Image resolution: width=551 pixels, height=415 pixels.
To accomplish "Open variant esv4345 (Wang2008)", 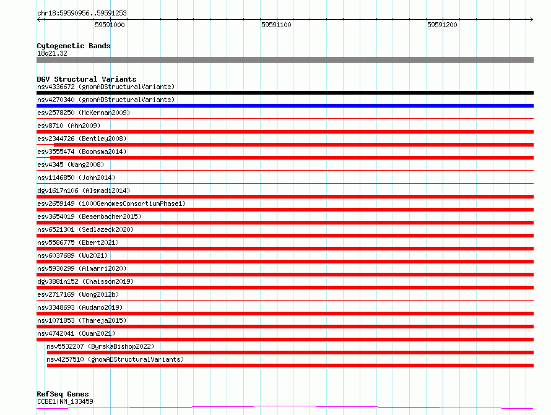I will (x=71, y=165).
